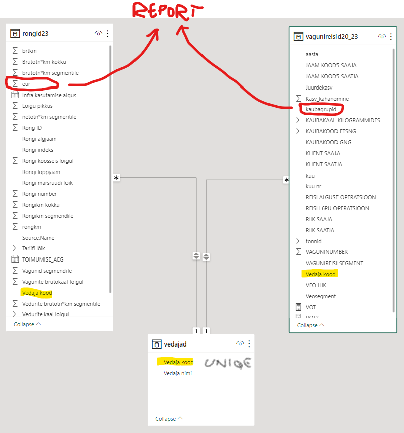Collapse the rongid23 table card
404x433 pixels.
click(x=27, y=324)
